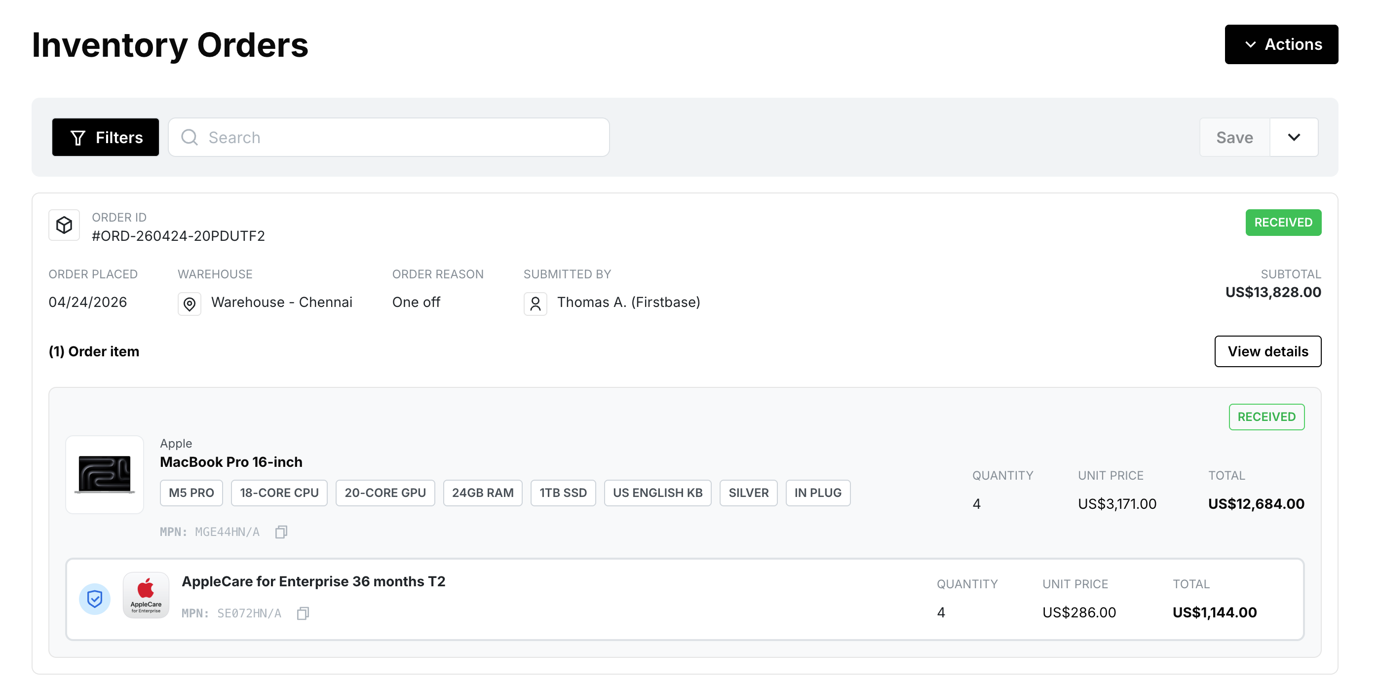Viewport: 1379px width, 684px height.
Task: Click the (1) Order item heading
Action: click(x=94, y=352)
